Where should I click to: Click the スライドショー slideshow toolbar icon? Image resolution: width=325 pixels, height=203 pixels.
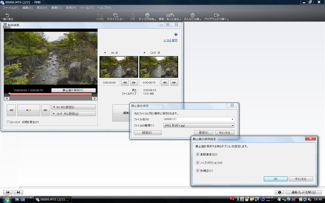click(116, 16)
